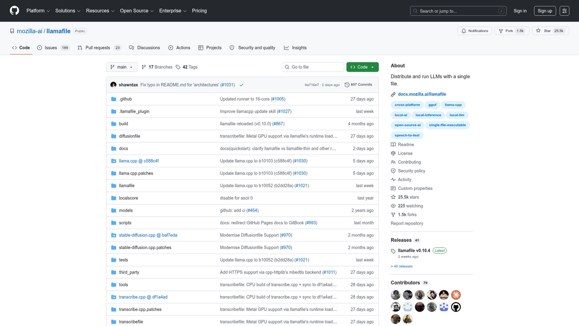Click the Report repository link
This screenshot has width=579, height=326.
coord(407,223)
